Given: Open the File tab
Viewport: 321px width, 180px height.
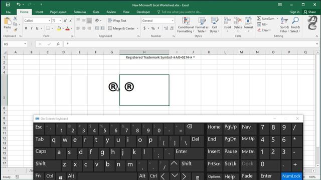Looking at the screenshot, I should [x=8, y=12].
